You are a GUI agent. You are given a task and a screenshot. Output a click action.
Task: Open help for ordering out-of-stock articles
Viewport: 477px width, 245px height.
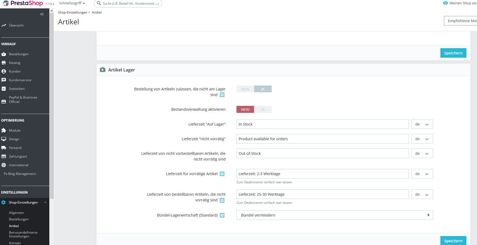pyautogui.click(x=222, y=95)
